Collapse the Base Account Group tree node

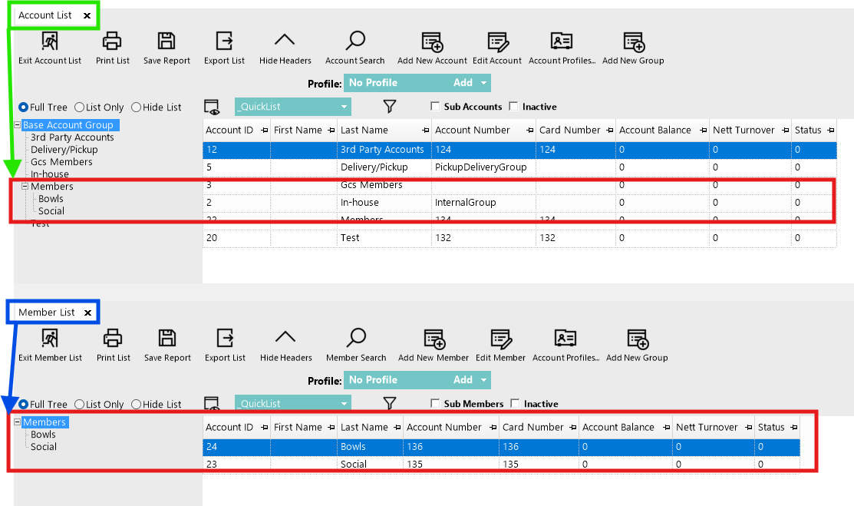click(x=17, y=125)
